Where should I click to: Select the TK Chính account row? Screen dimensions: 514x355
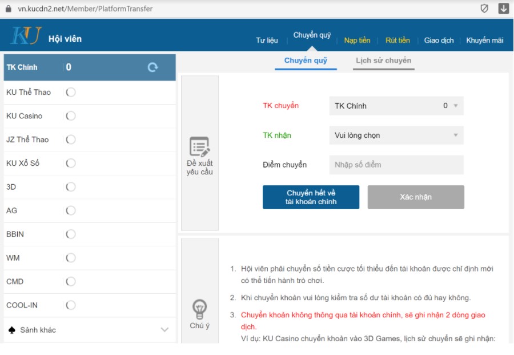[90, 67]
